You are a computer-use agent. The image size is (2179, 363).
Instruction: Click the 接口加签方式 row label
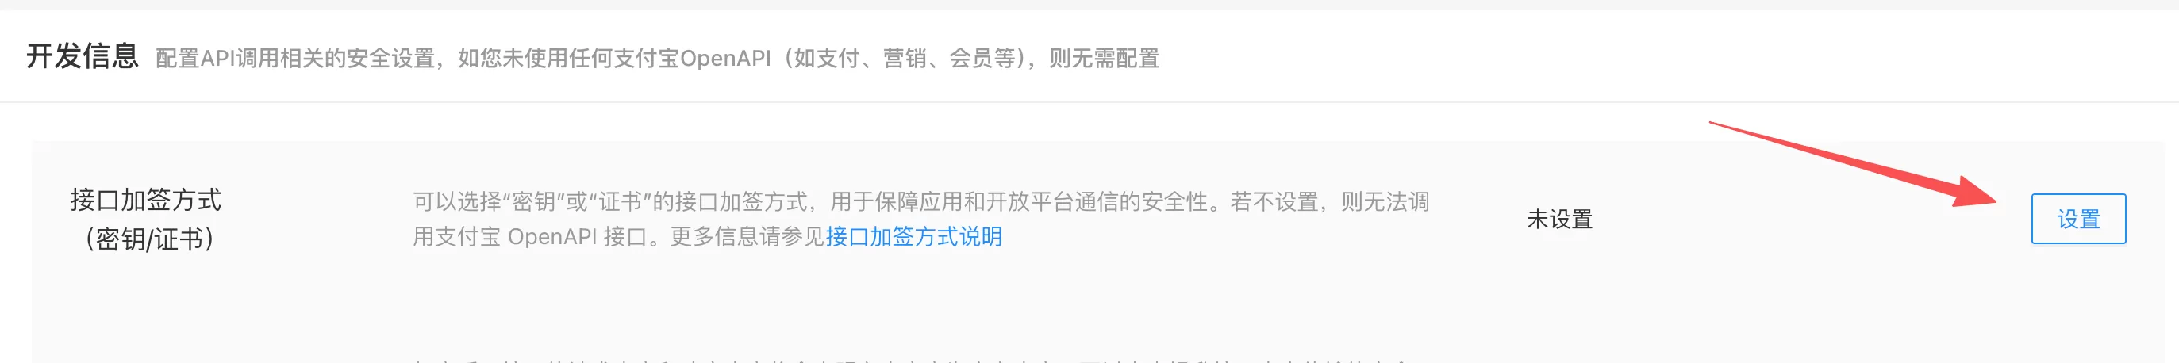[x=145, y=200]
